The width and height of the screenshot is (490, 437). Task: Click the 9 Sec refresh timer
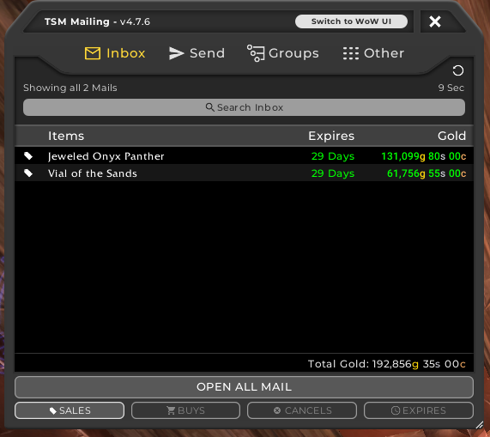(451, 88)
